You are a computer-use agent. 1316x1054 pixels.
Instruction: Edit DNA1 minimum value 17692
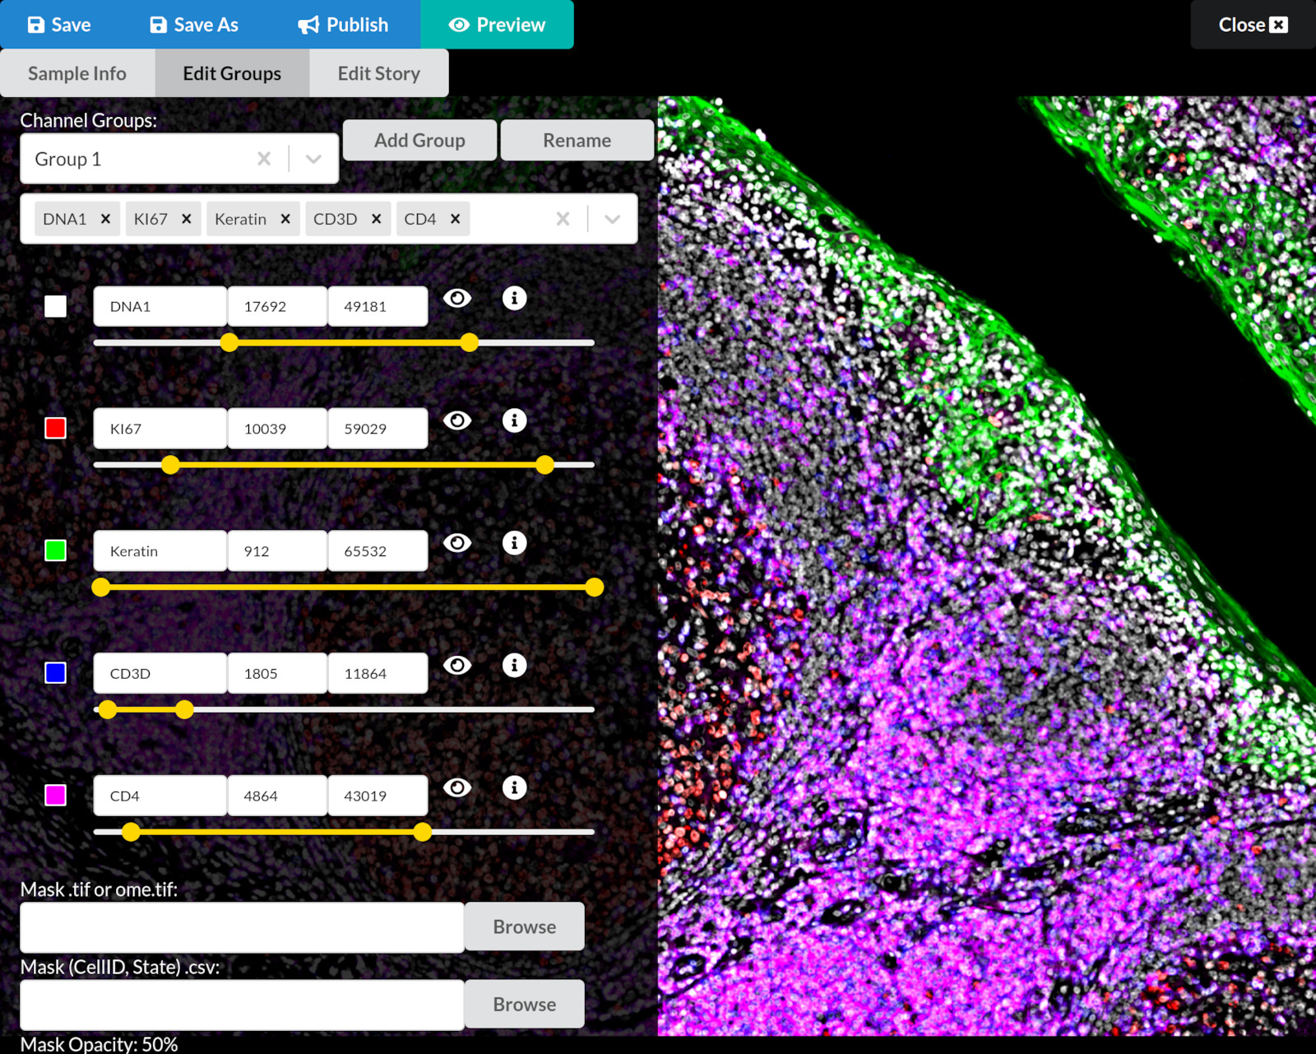(277, 306)
